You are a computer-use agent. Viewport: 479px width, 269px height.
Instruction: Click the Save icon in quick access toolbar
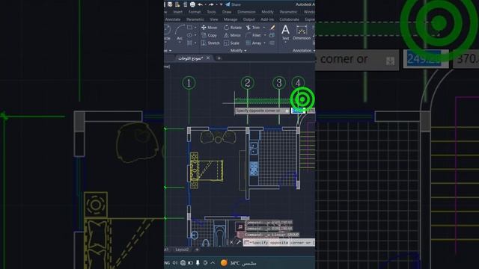[x=170, y=4]
